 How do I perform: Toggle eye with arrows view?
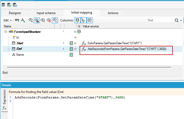[x=55, y=20]
